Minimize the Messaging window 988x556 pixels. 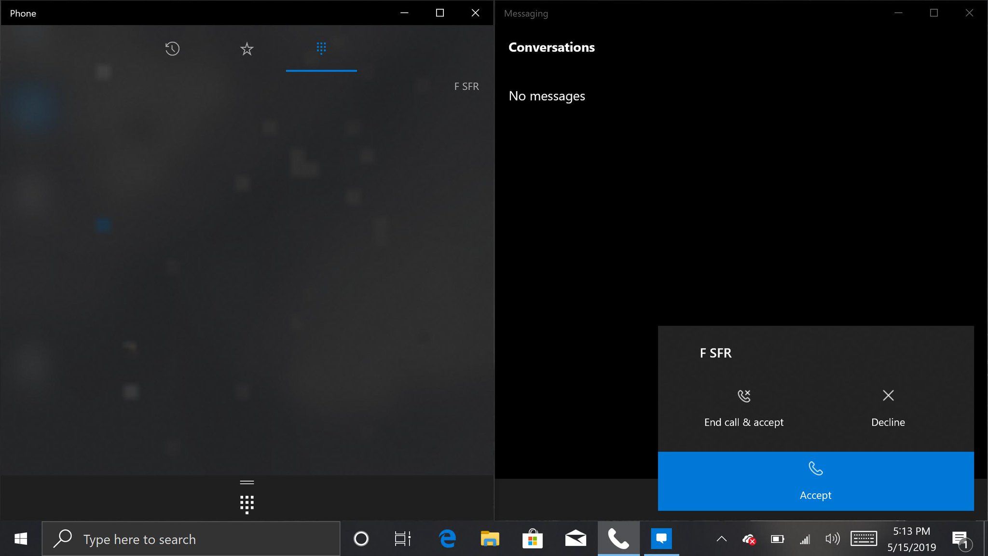[x=898, y=13]
